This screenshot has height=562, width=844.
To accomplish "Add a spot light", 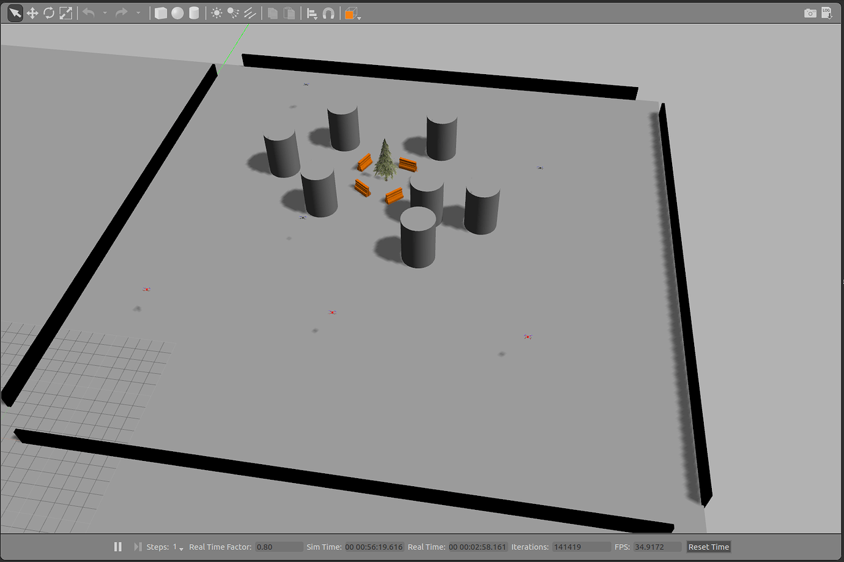I will [233, 13].
